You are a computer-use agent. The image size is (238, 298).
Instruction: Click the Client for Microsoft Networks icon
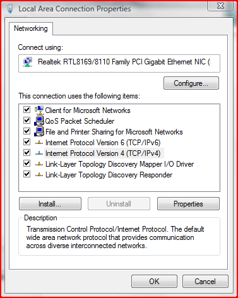click(x=39, y=110)
